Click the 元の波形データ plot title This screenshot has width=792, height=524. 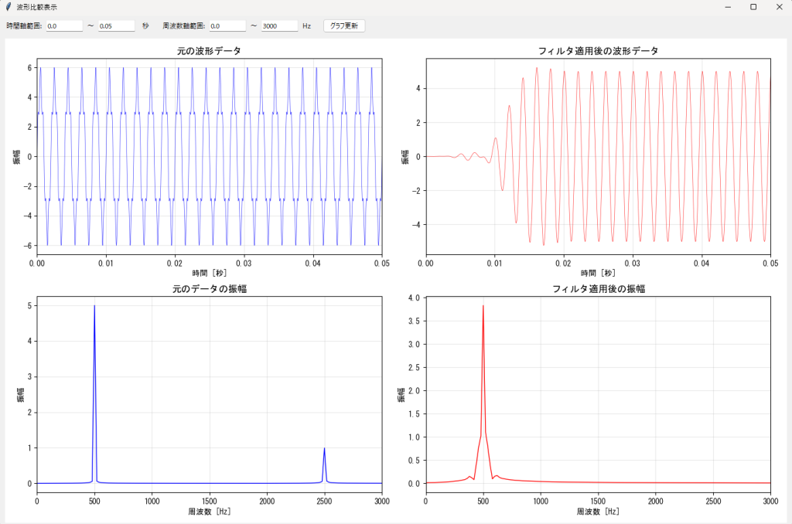pos(209,51)
